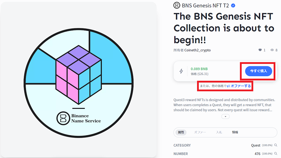This screenshot has width=281, height=158.
Task: Expand the description with chevron button
Action: point(226,117)
